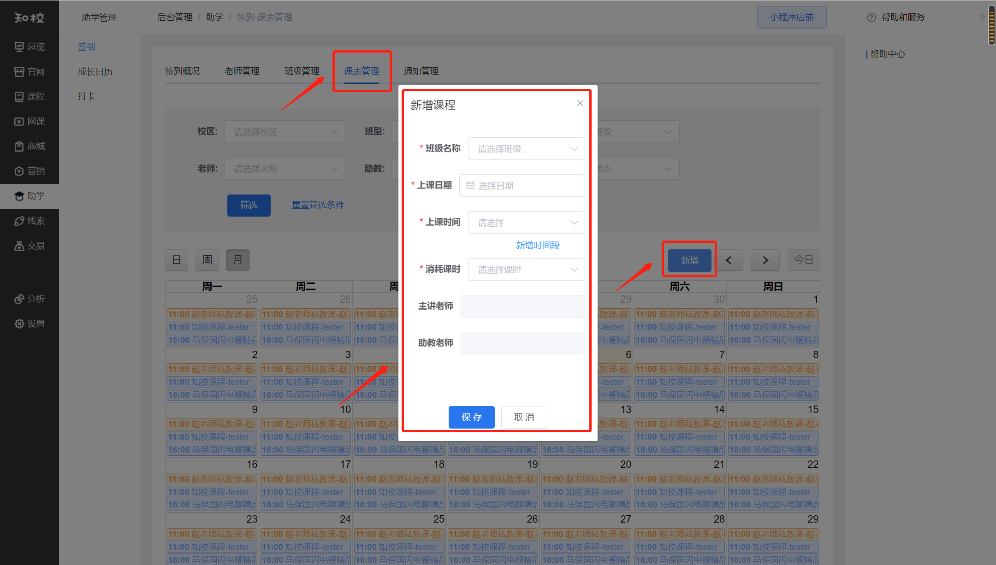Expand the 班级名称 class dropdown

[526, 149]
